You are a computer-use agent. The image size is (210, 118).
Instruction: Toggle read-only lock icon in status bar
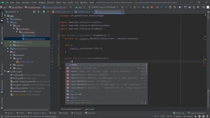(x=196, y=116)
